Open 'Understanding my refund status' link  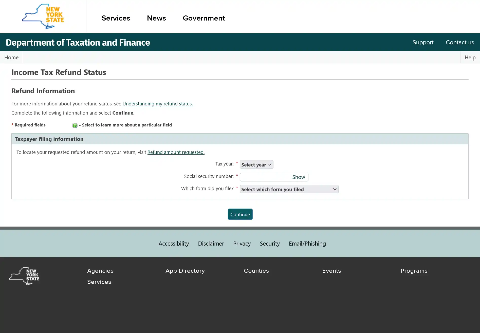pyautogui.click(x=157, y=104)
